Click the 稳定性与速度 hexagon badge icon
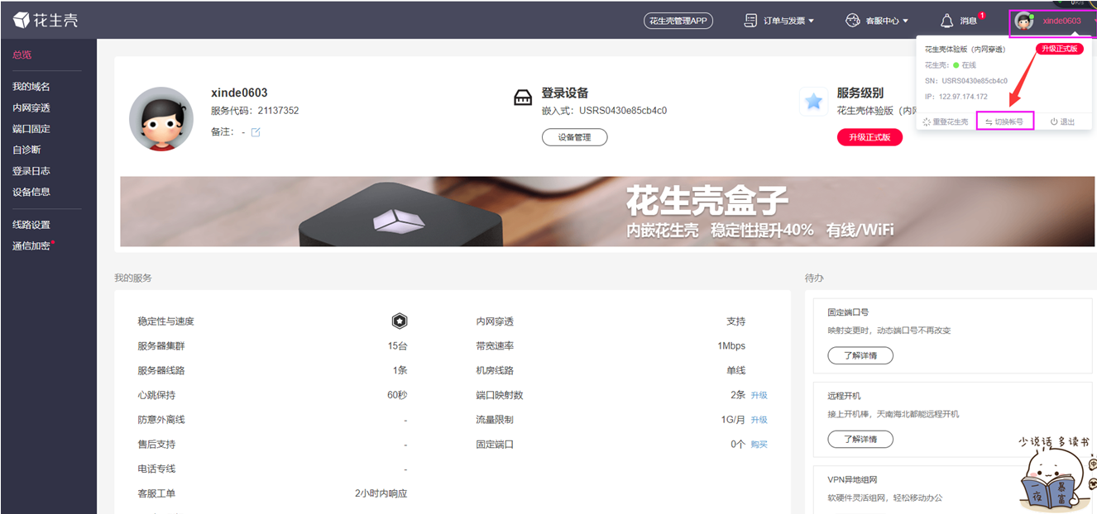Viewport: 1097px width, 514px height. tap(400, 321)
